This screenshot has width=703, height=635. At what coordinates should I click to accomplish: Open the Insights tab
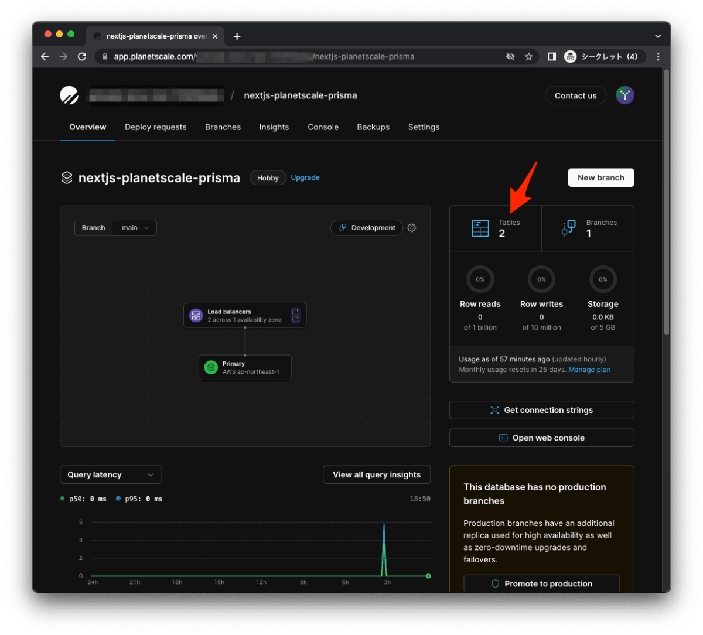click(274, 127)
